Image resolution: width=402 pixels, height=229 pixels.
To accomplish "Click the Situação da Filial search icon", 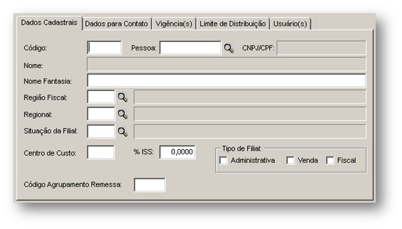I will point(122,132).
